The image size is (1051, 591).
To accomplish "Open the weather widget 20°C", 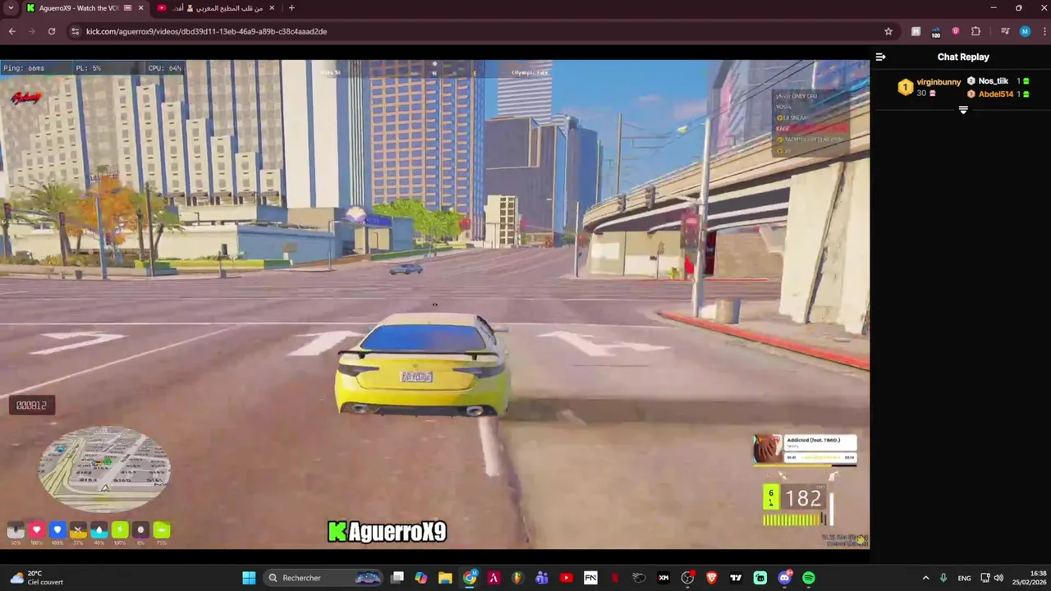I will tap(37, 578).
